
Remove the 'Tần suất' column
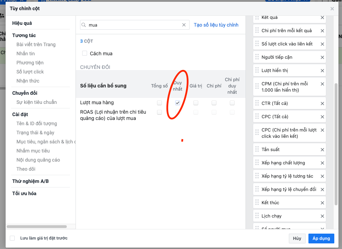(322, 150)
